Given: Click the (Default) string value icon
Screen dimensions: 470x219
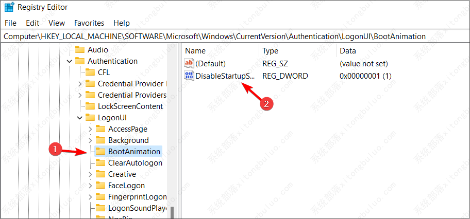Looking at the screenshot, I should [x=189, y=64].
